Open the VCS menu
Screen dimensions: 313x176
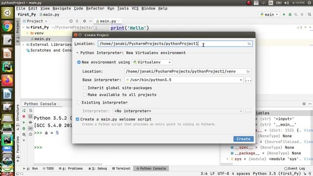pos(135,8)
